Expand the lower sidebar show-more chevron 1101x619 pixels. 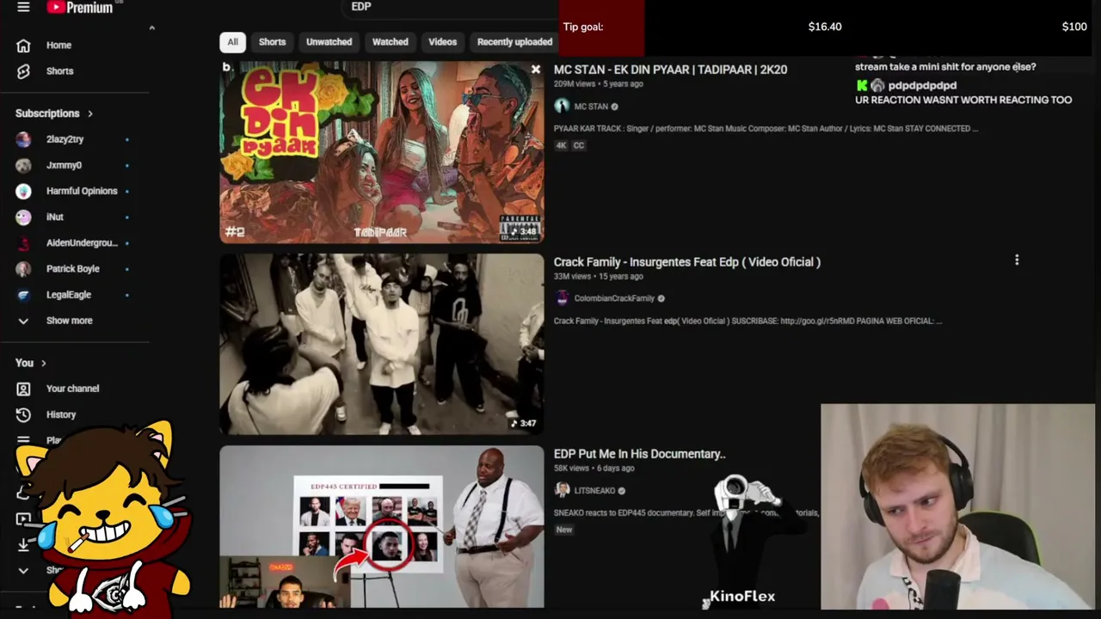pyautogui.click(x=23, y=570)
